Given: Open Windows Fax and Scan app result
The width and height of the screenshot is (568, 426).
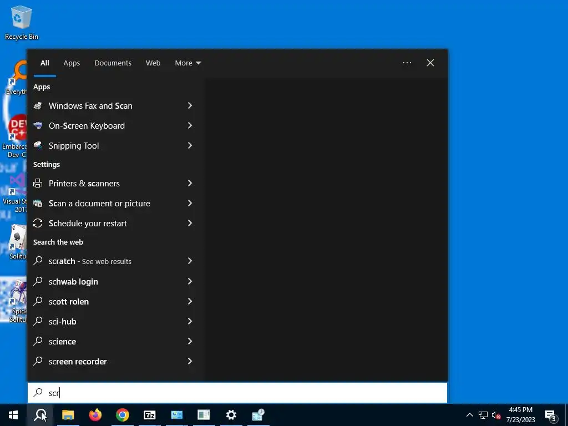Looking at the screenshot, I should tap(113, 106).
